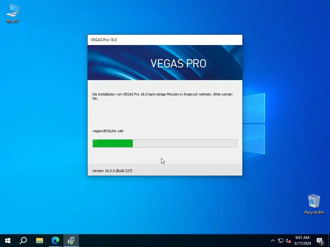Open the network status tray icon
Screen dimensions: 330x247
pyautogui.click(x=281, y=241)
